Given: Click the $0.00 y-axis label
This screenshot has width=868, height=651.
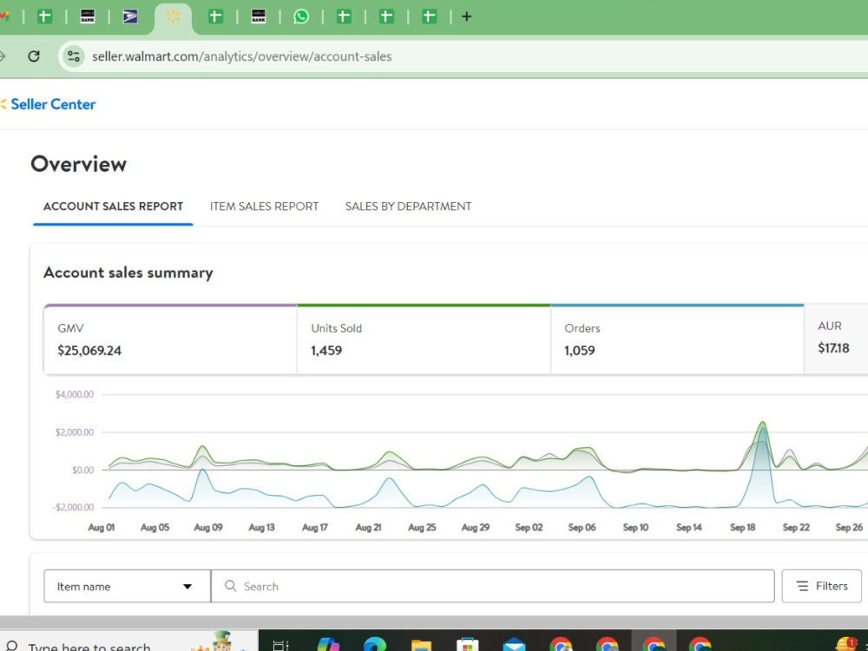Looking at the screenshot, I should [83, 470].
